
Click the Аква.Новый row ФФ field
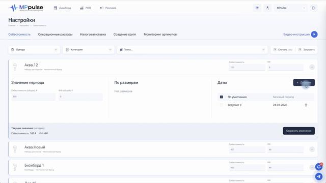pos(285,149)
